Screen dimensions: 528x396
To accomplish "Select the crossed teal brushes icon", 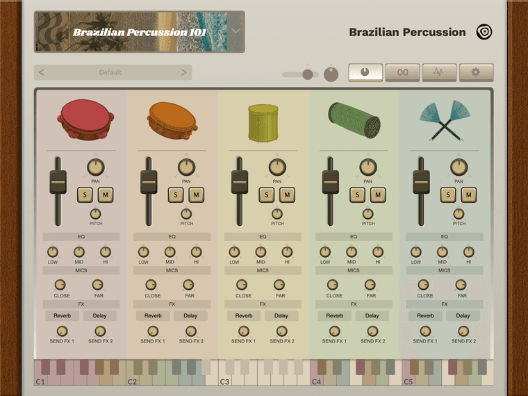I will pyautogui.click(x=445, y=119).
